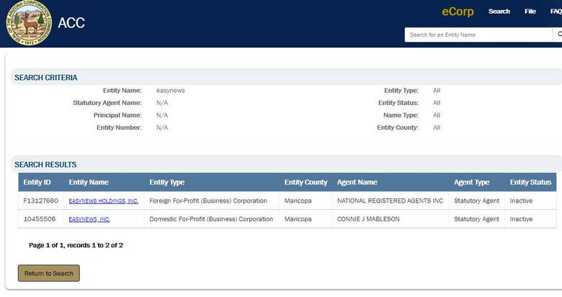
Task: Sort by Entity County column header
Action: 305,182
